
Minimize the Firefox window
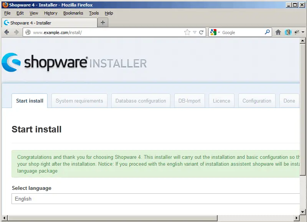(289, 5)
